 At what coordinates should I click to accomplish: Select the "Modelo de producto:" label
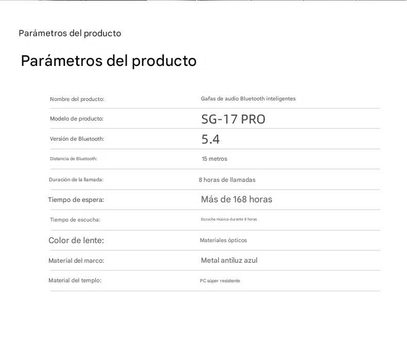coord(76,118)
